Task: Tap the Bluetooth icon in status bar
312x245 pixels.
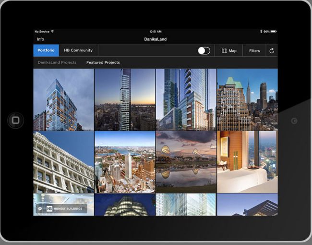Action: (x=261, y=32)
